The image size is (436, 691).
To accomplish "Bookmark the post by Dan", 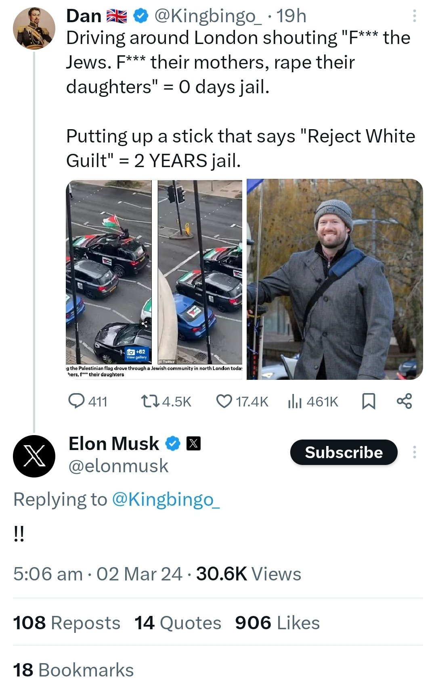I will point(368,401).
